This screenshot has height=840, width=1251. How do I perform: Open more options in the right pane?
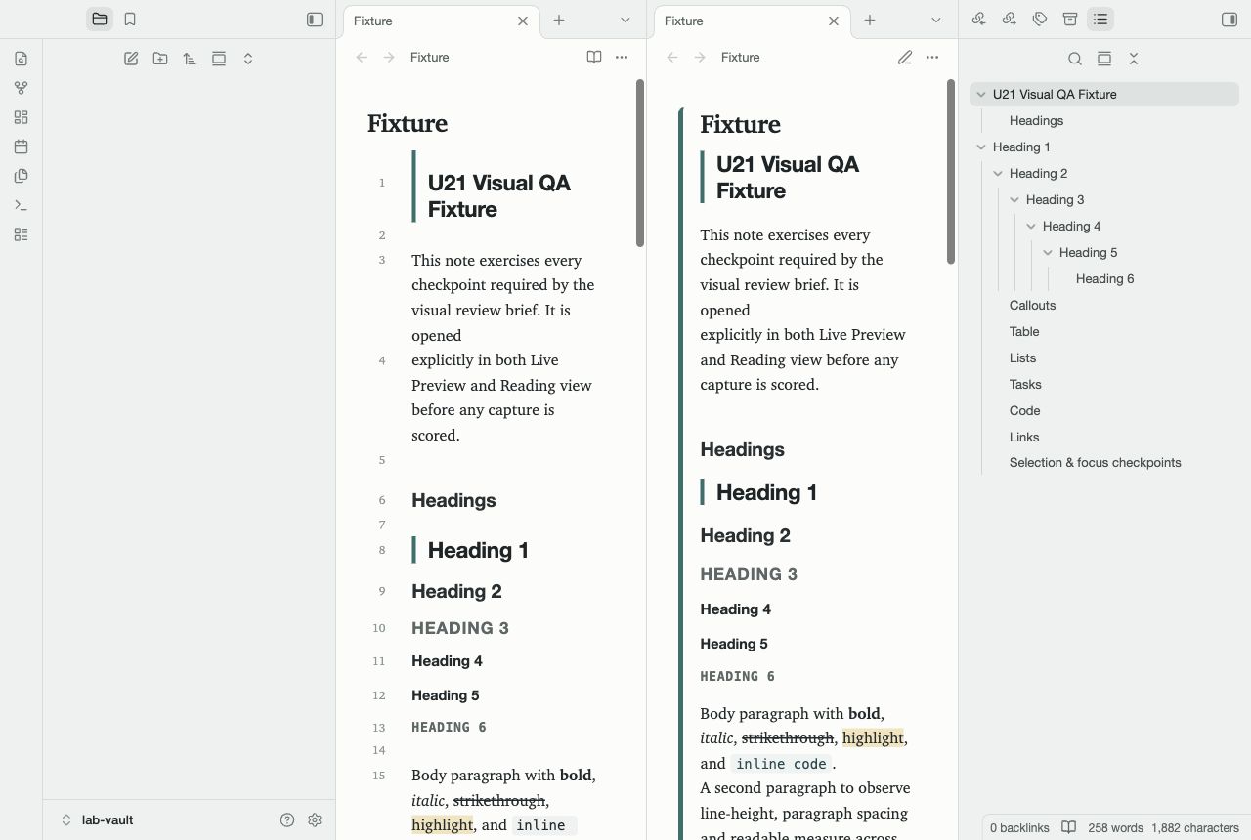932,58
